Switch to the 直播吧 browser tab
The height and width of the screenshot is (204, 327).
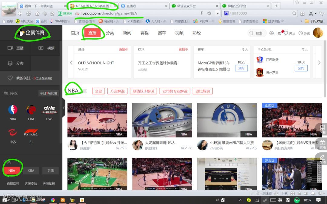point(144,6)
